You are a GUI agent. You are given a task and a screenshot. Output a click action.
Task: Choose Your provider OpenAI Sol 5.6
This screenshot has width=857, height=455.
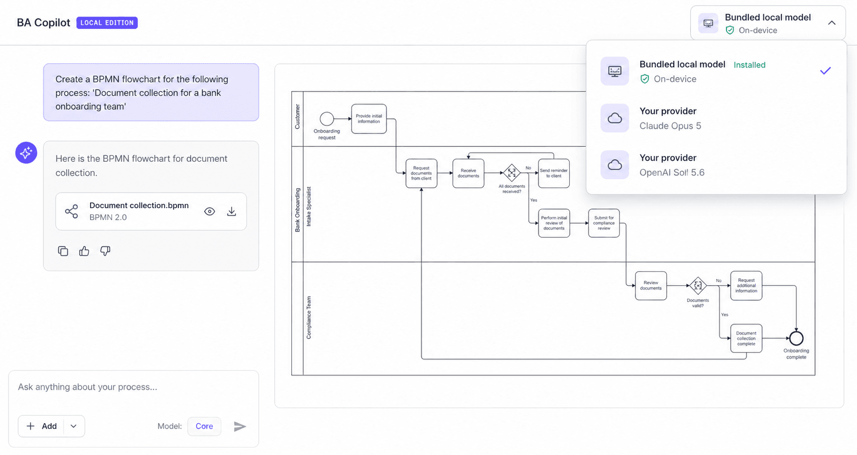point(716,165)
